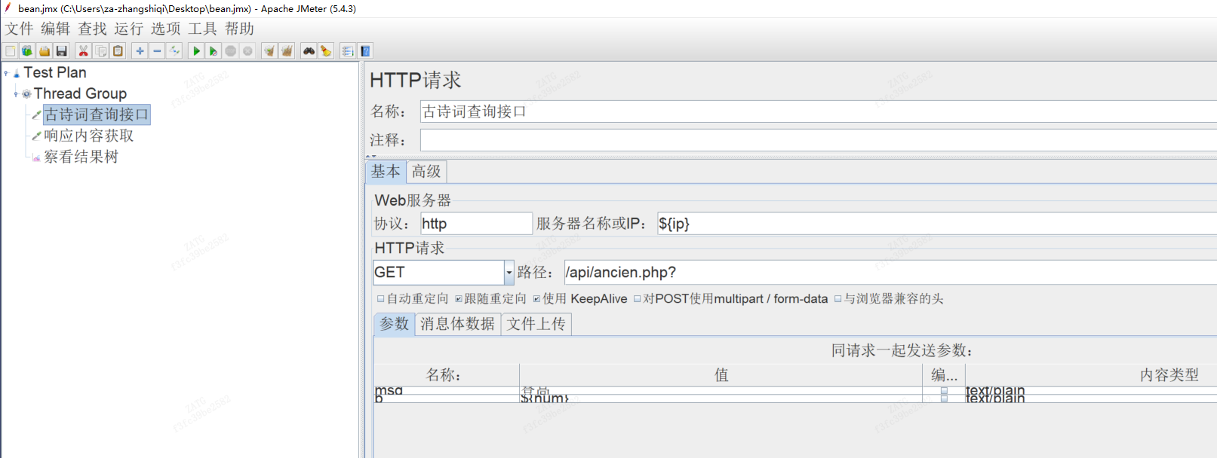Select 响应内容获取 in the tree
Viewport: 1217px width, 458px height.
coord(89,136)
